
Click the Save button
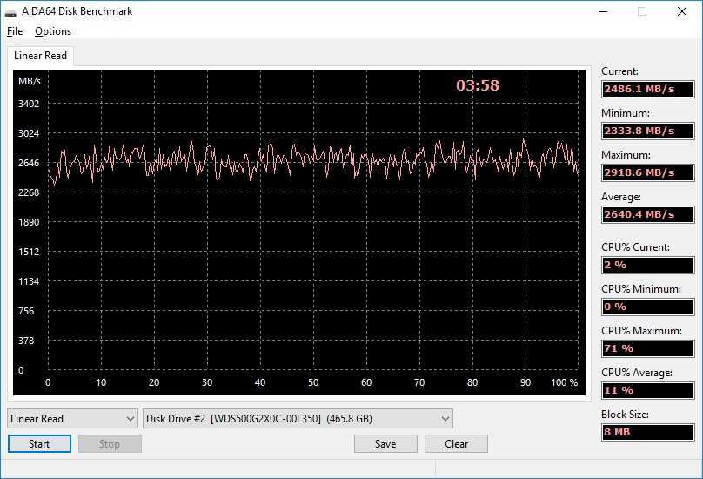[385, 443]
